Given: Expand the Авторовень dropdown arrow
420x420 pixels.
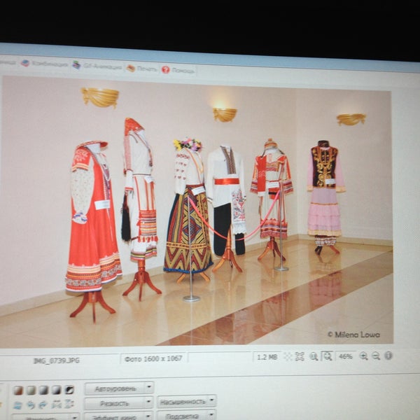Looking at the screenshot, I should tap(149, 388).
